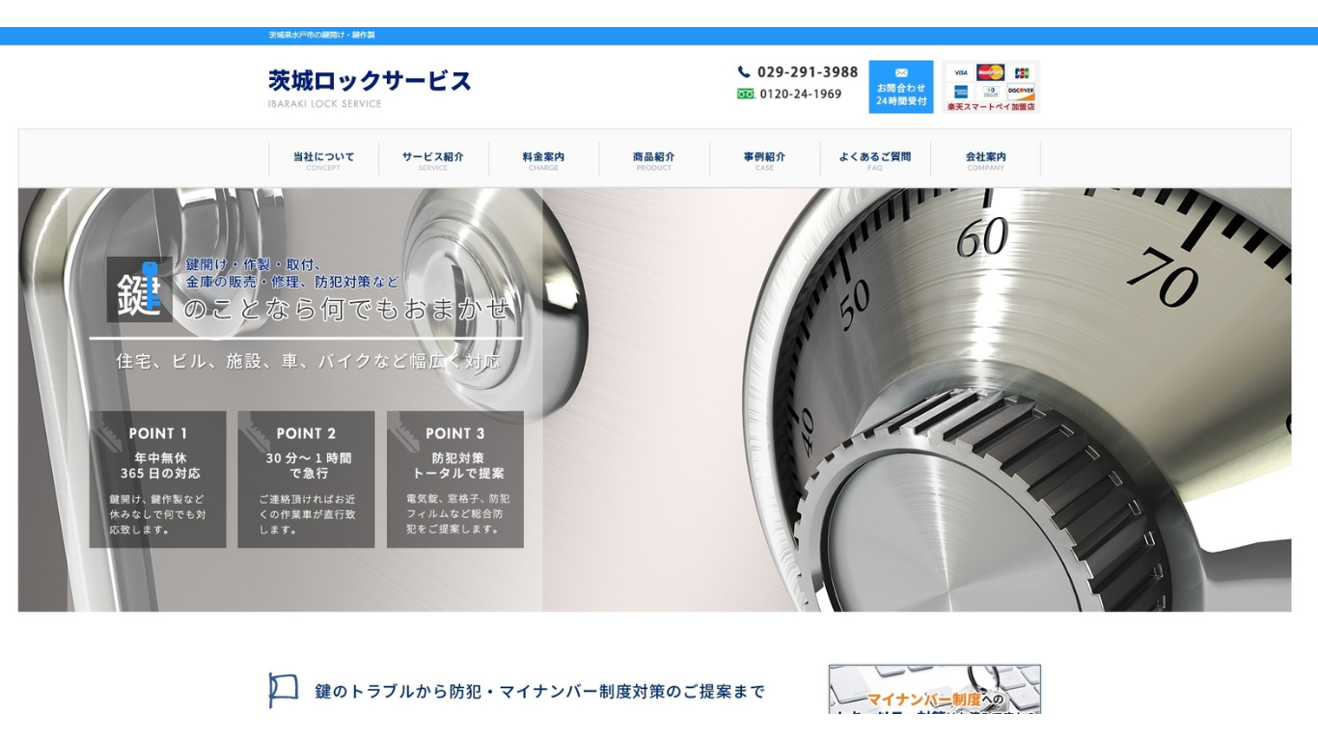Image resolution: width=1318 pixels, height=741 pixels.
Task: Click the green free-dial icon beside 0120-24-1969
Action: 746,94
